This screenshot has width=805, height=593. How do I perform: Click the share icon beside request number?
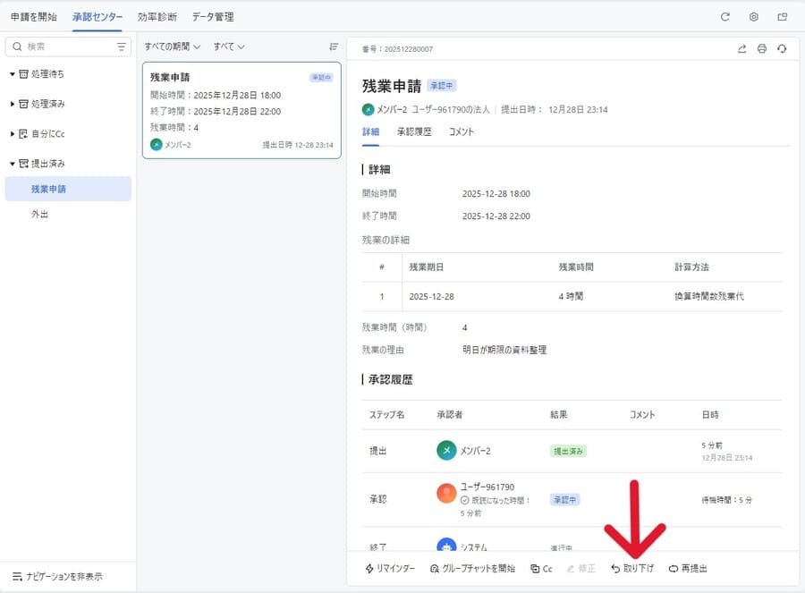coord(741,49)
